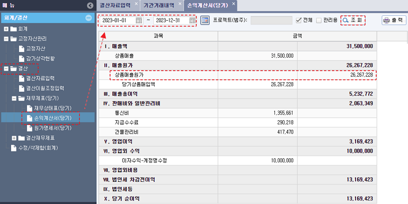Select 손익계산서(당기) in the menu tree
Screen dimensions: 408x204
tap(53, 118)
